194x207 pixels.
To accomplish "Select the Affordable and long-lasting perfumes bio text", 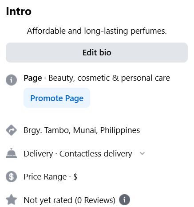I will tap(97, 31).
